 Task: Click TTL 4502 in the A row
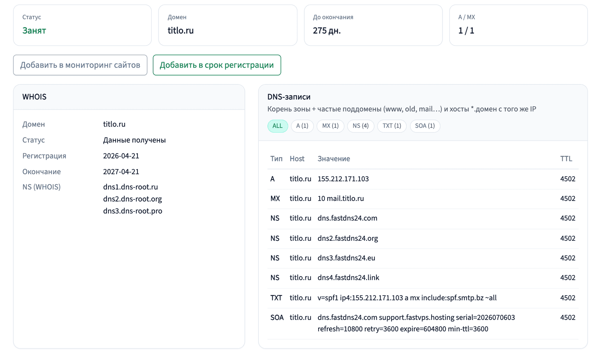click(568, 179)
